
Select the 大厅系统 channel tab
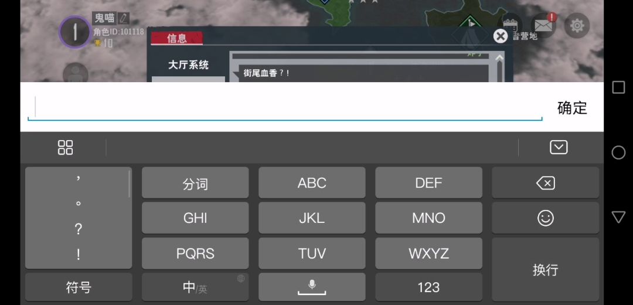tap(188, 65)
